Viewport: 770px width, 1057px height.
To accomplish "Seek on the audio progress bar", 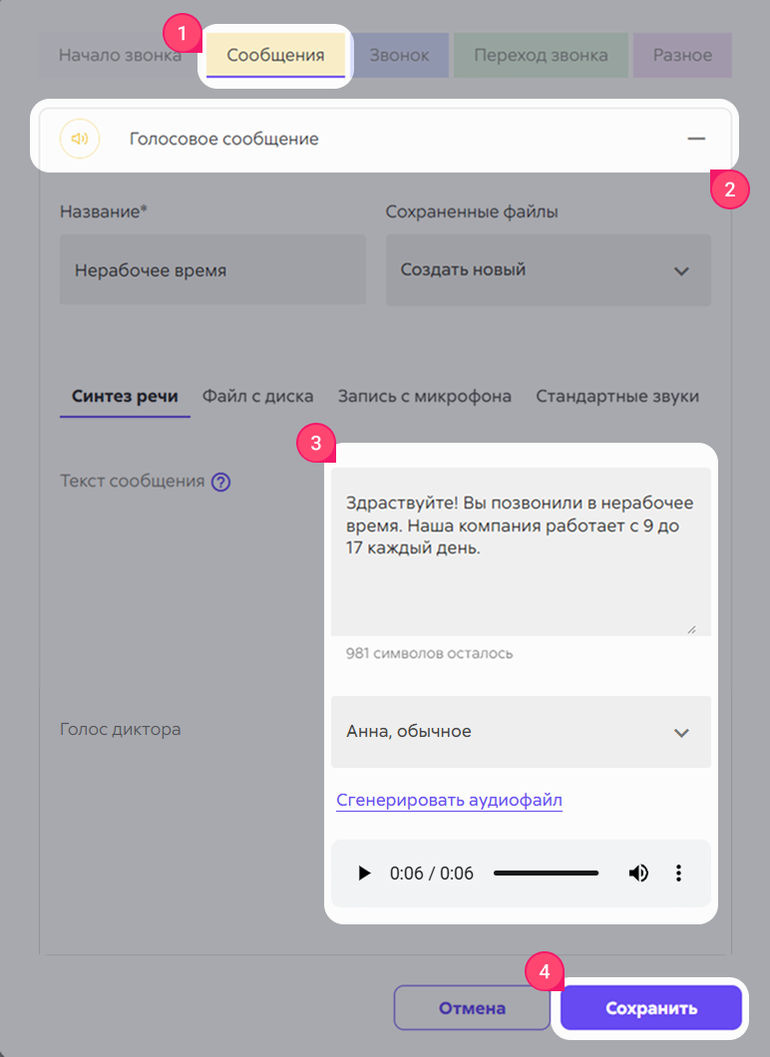I will click(x=547, y=873).
